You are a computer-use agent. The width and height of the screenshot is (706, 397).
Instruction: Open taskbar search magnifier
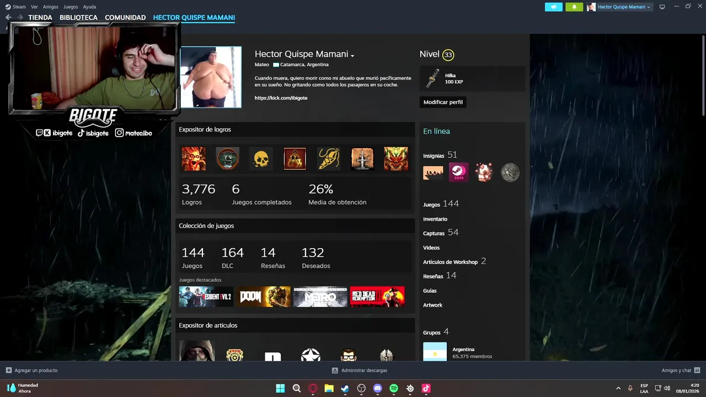coord(297,388)
